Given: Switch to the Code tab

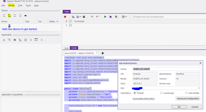Looking at the screenshot, I should point(74,48).
